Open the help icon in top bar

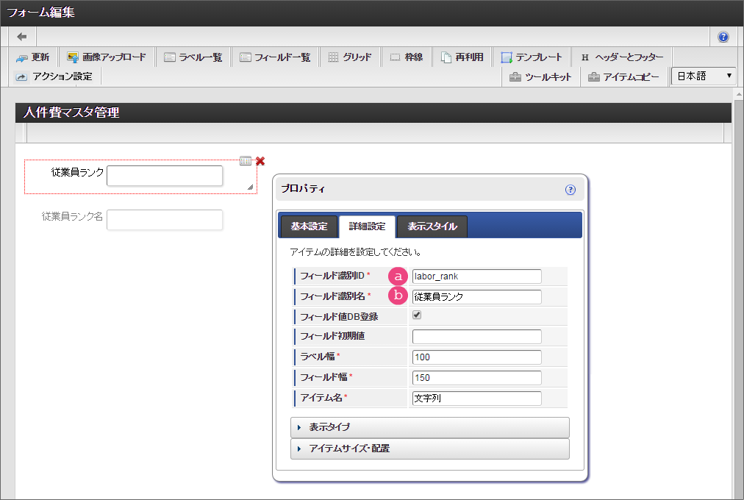click(723, 37)
